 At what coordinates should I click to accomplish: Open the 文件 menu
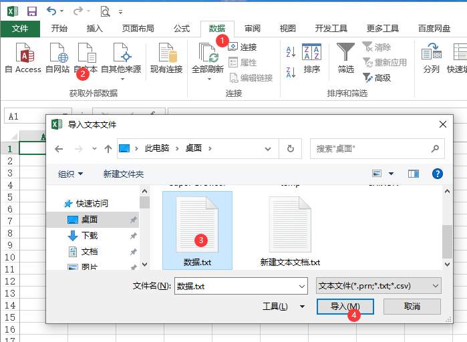click(x=20, y=29)
